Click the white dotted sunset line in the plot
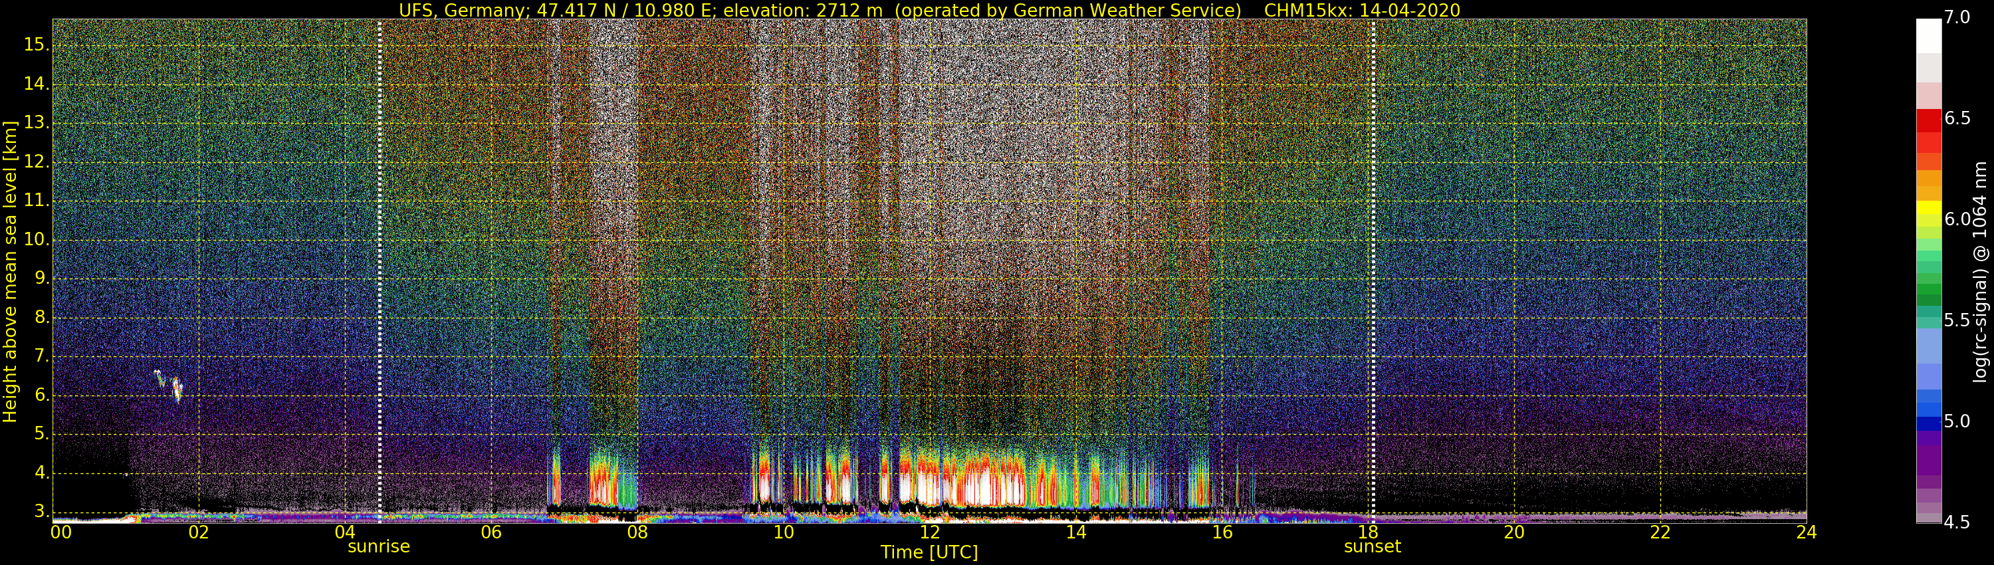1994x565 pixels. pyautogui.click(x=1373, y=271)
